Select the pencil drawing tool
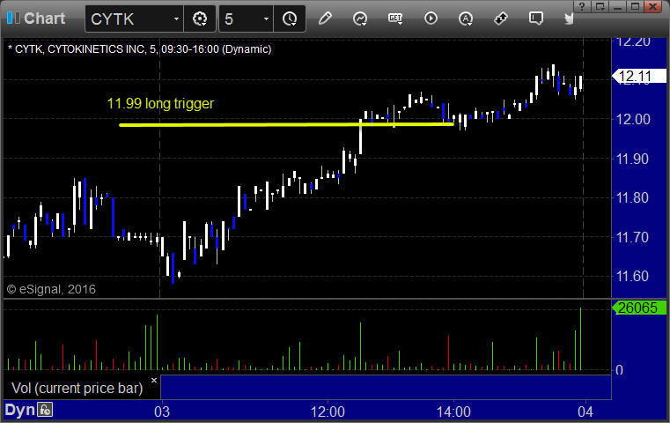 pos(325,19)
